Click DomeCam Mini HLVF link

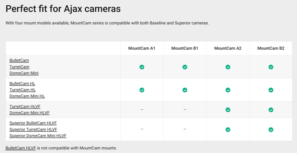click(x=29, y=113)
